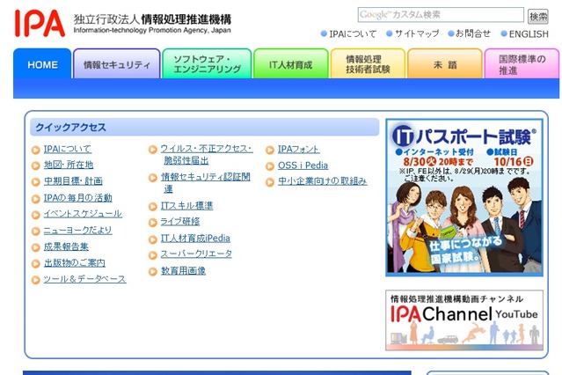Switch to the ENGLISH site

tap(529, 34)
